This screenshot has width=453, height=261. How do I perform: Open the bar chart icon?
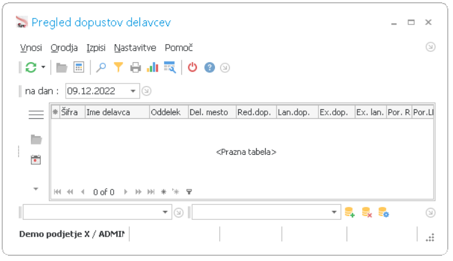(153, 67)
